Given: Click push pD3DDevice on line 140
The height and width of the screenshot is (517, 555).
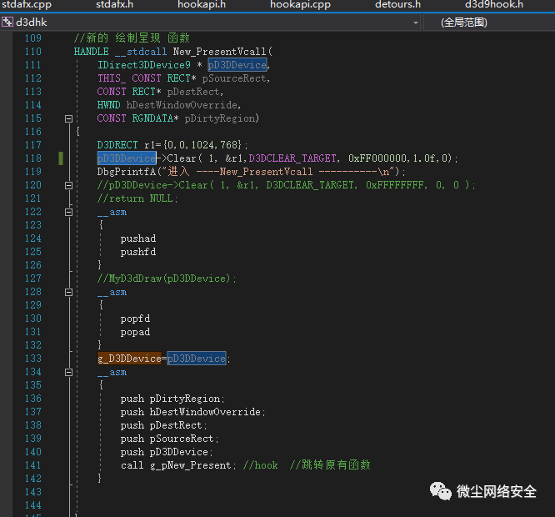Looking at the screenshot, I should pos(167,452).
